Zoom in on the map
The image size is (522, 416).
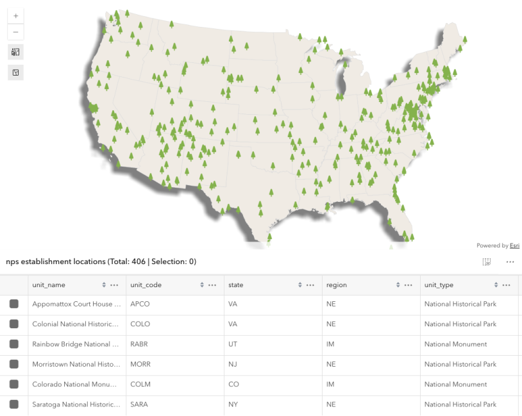[x=16, y=16]
